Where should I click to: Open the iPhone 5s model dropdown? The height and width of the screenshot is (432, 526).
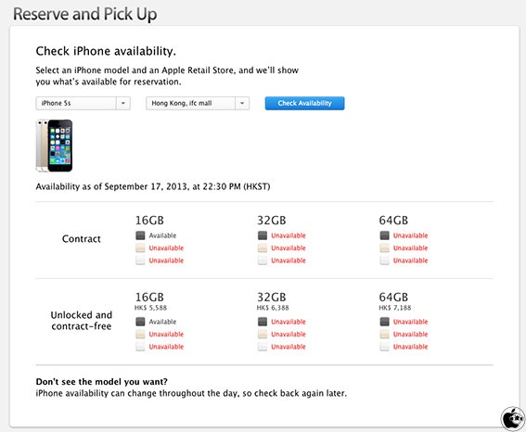83,103
